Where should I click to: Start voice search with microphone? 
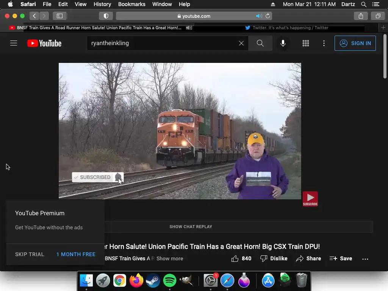(x=283, y=43)
